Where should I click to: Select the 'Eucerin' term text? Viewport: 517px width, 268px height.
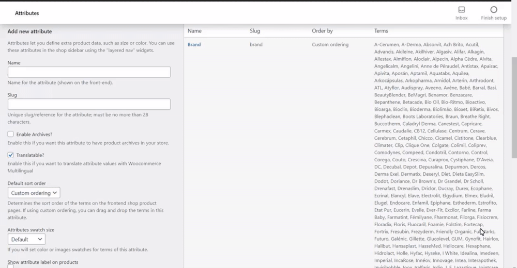click(x=401, y=210)
